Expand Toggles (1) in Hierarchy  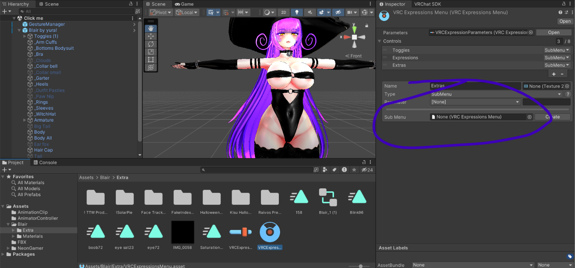click(25, 36)
